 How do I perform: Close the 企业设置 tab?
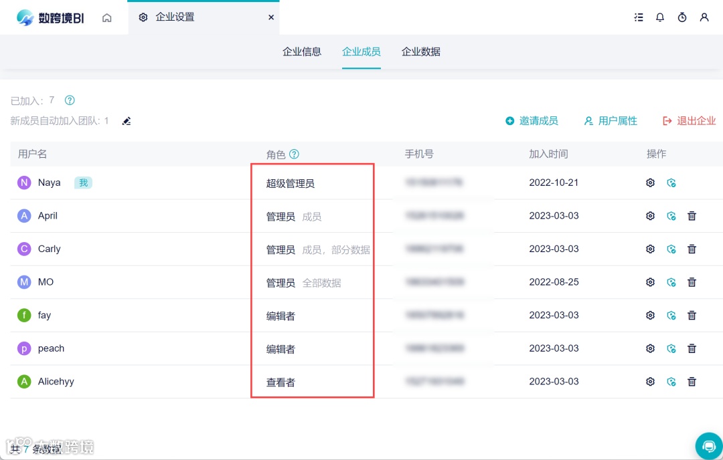(x=271, y=17)
